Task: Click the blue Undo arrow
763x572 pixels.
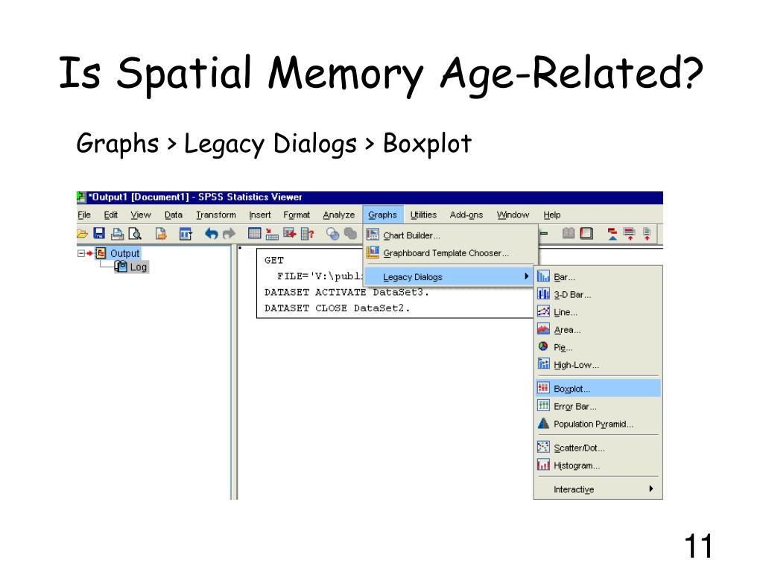Action: [x=211, y=234]
